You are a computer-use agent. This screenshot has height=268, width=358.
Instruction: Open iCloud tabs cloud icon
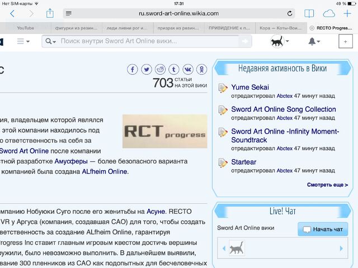(x=329, y=13)
